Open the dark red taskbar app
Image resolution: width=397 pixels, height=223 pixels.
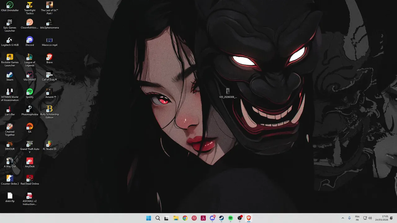click(x=203, y=218)
